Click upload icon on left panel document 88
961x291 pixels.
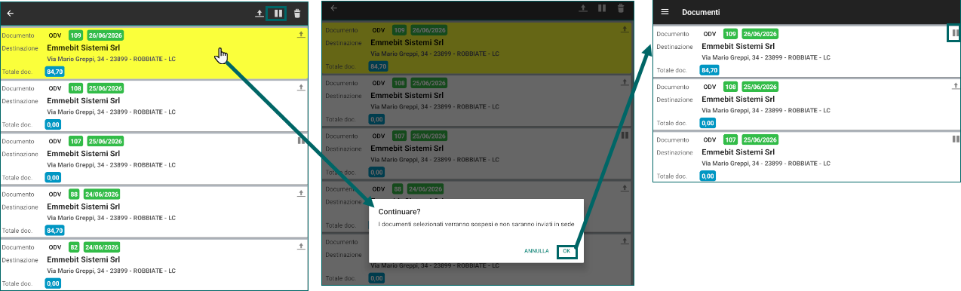click(301, 193)
